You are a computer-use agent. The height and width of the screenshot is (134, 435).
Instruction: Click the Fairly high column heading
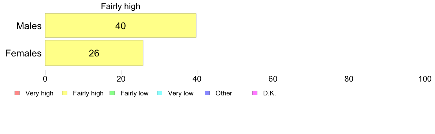coord(121,7)
